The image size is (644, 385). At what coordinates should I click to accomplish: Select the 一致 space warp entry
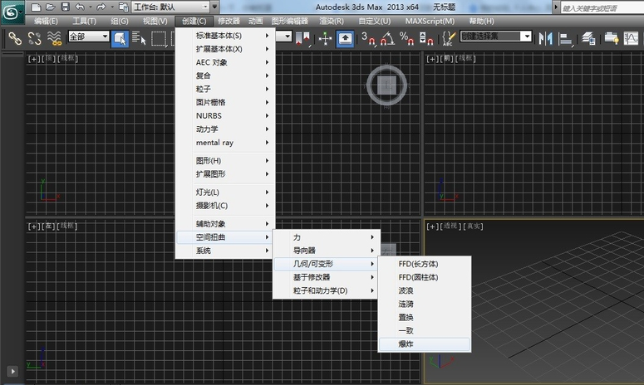(425, 330)
